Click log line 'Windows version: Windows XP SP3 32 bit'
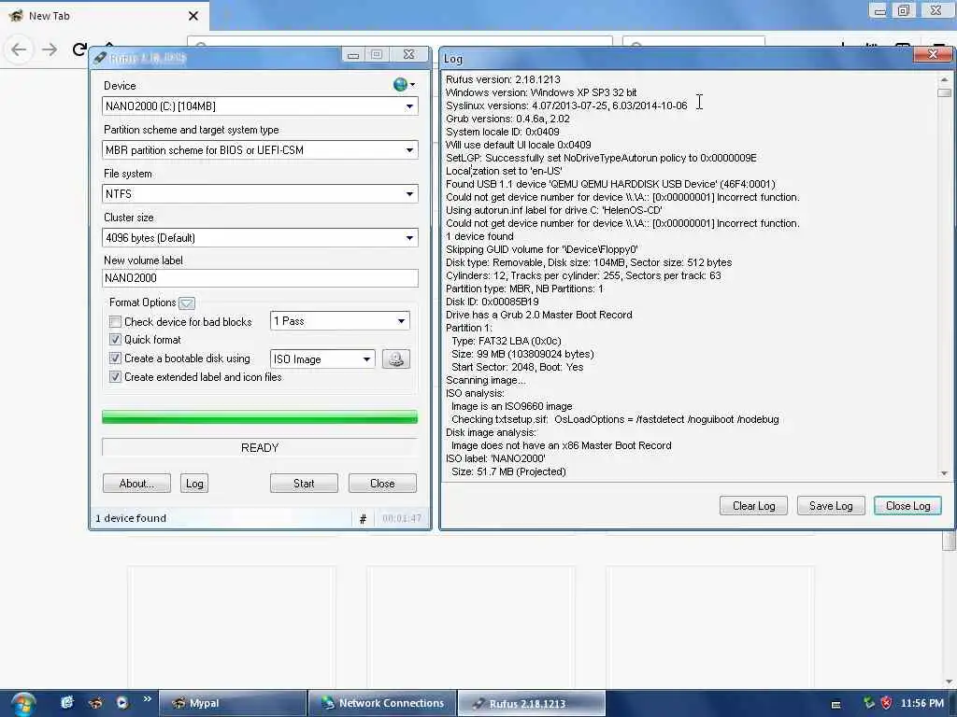This screenshot has height=717, width=957. [541, 92]
